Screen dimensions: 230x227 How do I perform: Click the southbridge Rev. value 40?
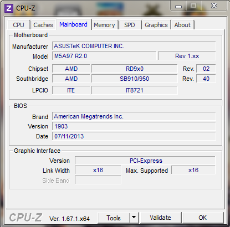pyautogui.click(x=206, y=79)
